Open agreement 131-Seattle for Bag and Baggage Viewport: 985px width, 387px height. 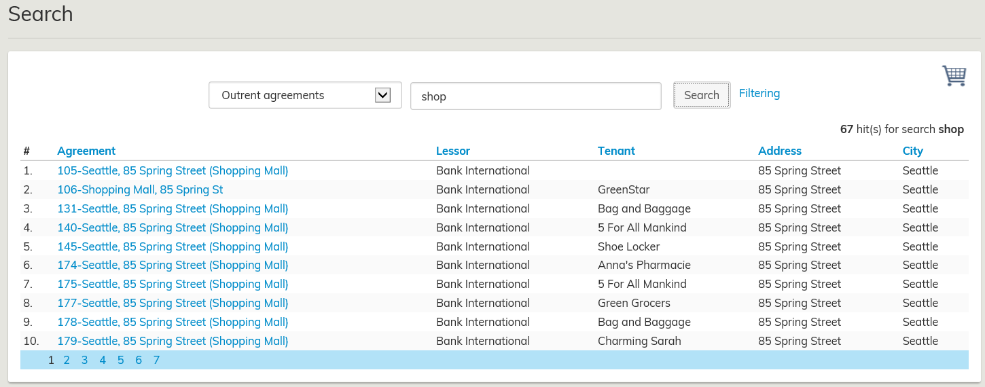click(x=173, y=209)
